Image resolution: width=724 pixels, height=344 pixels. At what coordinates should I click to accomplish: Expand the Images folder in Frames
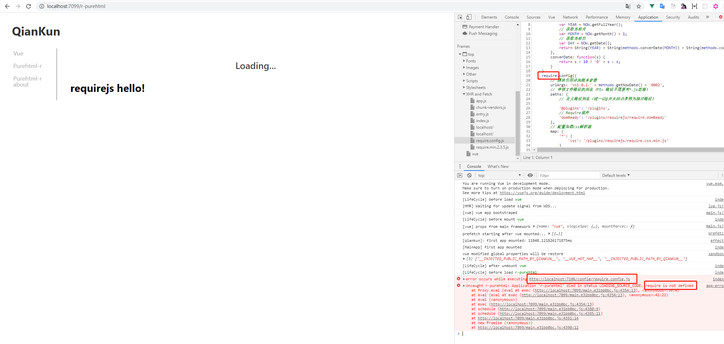464,68
